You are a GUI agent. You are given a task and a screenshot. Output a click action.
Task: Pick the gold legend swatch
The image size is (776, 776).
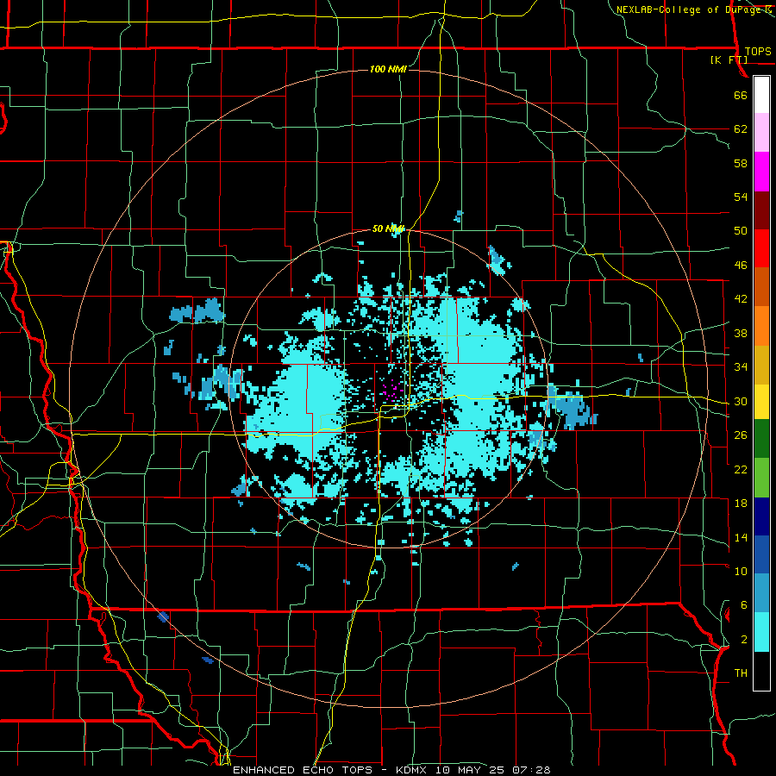761,365
